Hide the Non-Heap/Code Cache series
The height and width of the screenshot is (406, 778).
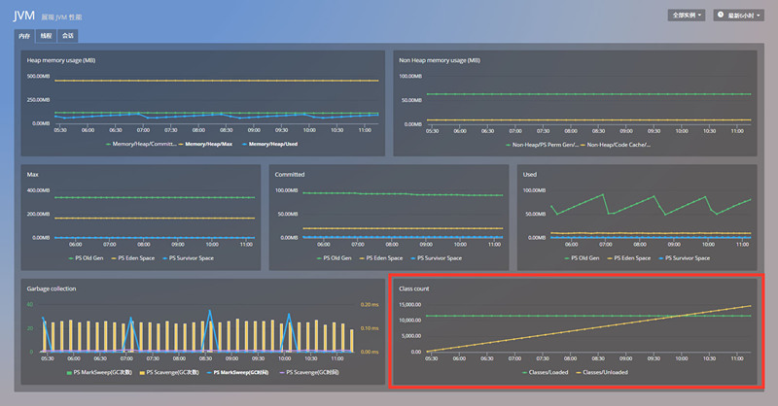point(617,144)
